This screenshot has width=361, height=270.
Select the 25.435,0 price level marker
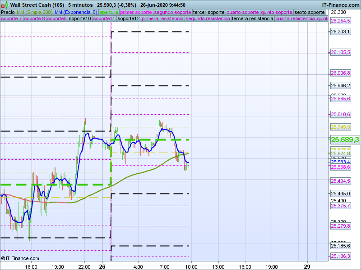[340, 193]
